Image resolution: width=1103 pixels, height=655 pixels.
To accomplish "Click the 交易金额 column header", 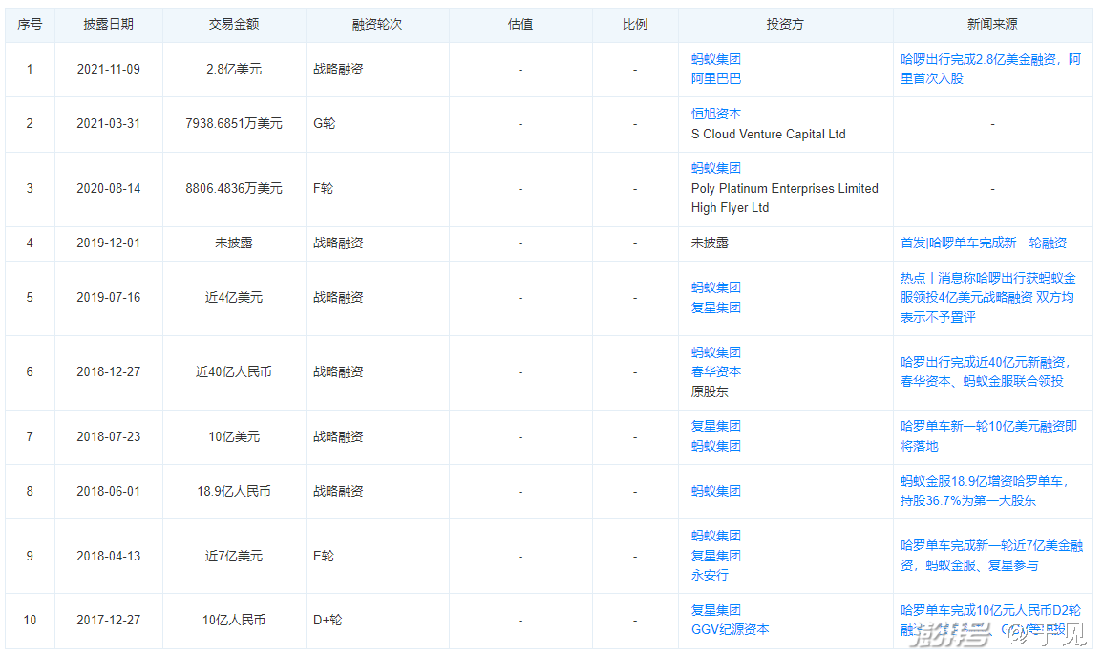I will pos(233,25).
